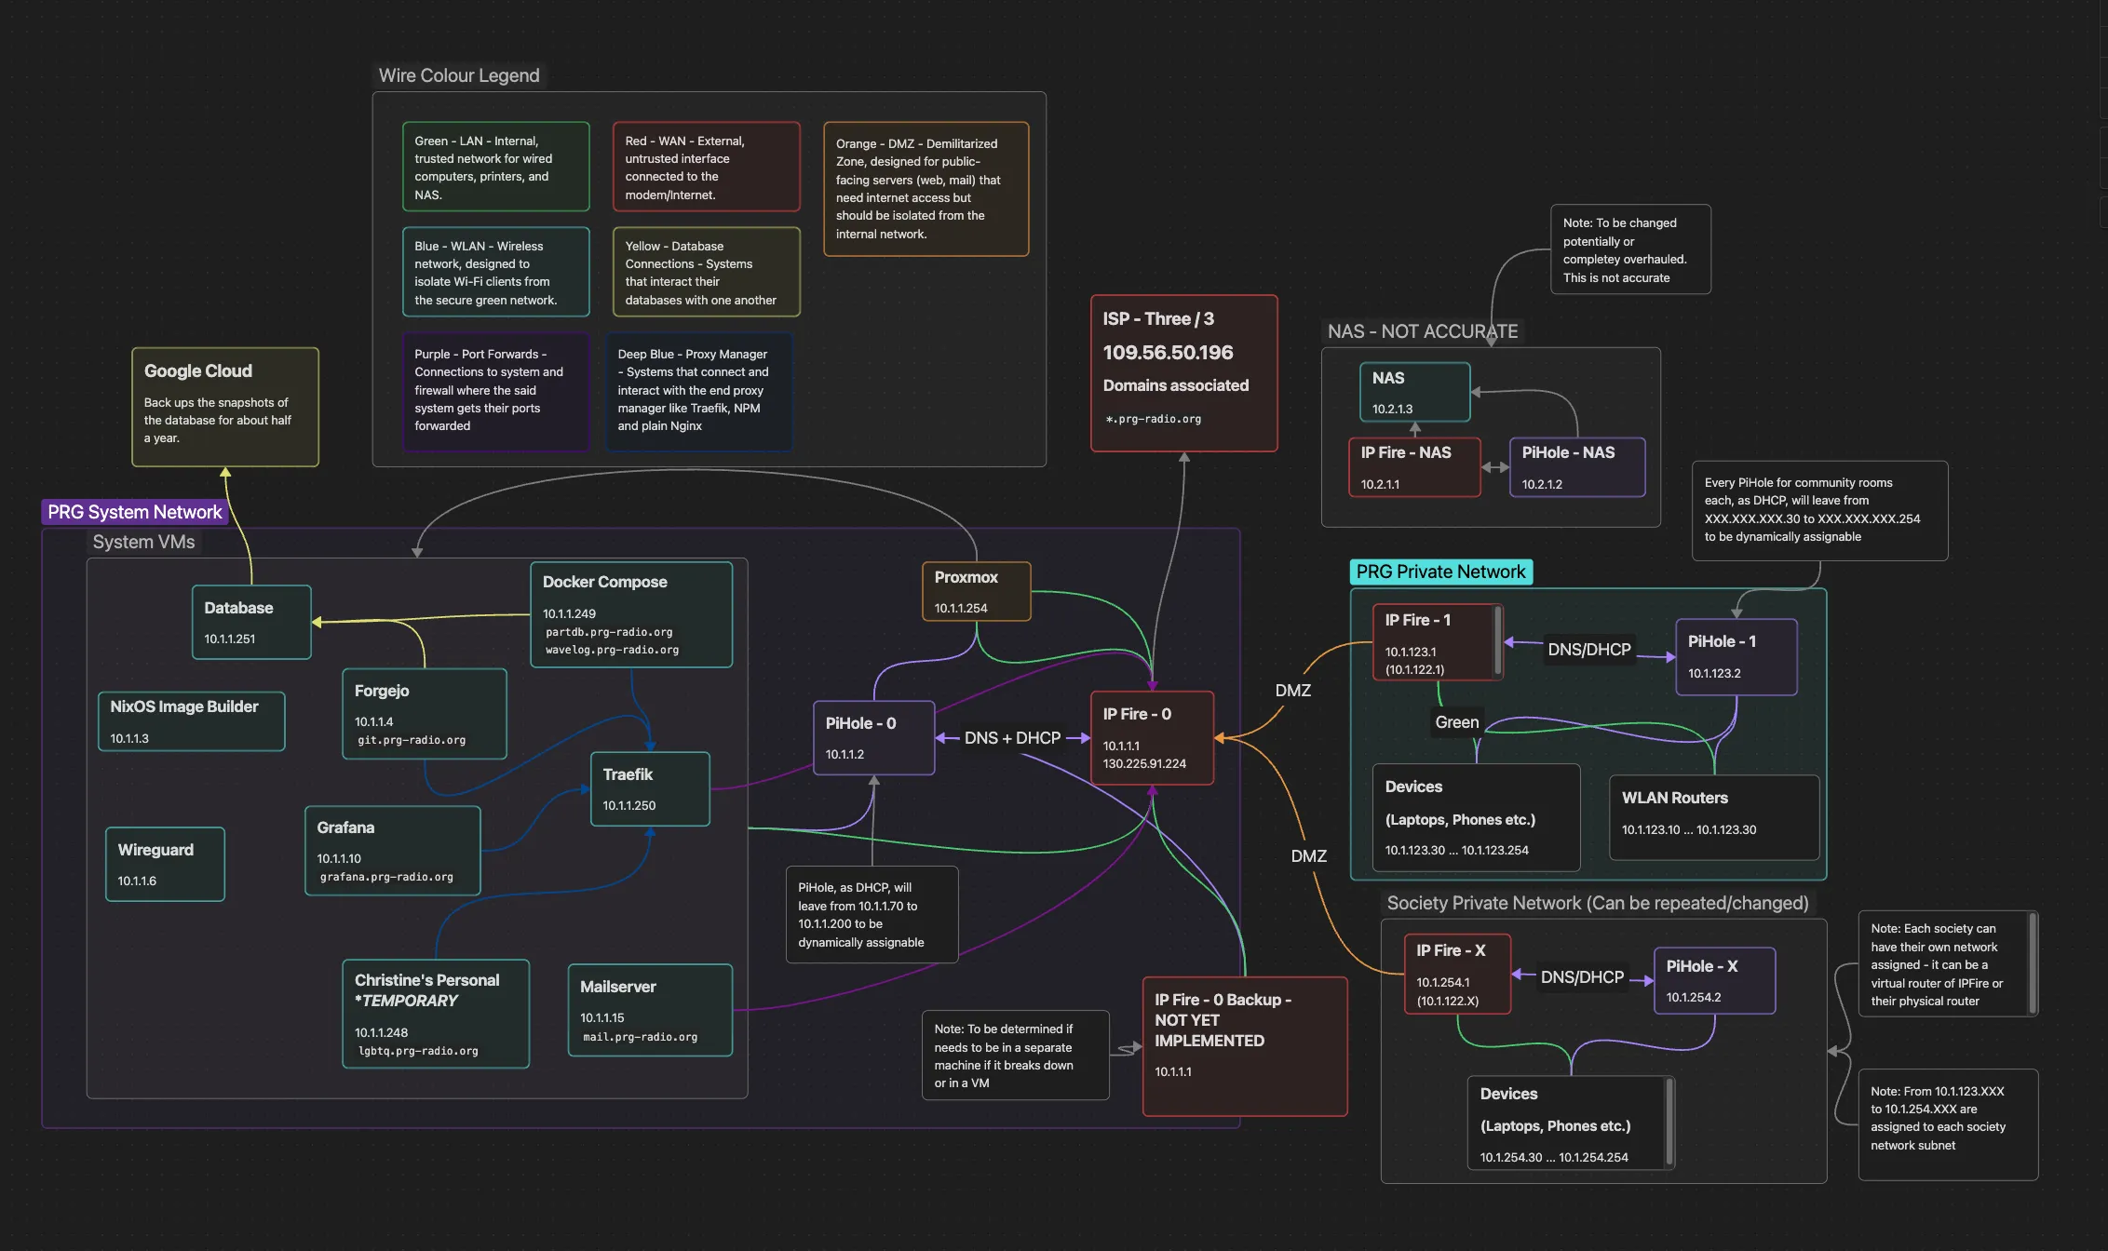This screenshot has height=1251, width=2108.
Task: Click the scrollbar in the society Devices card
Action: point(1669,1122)
